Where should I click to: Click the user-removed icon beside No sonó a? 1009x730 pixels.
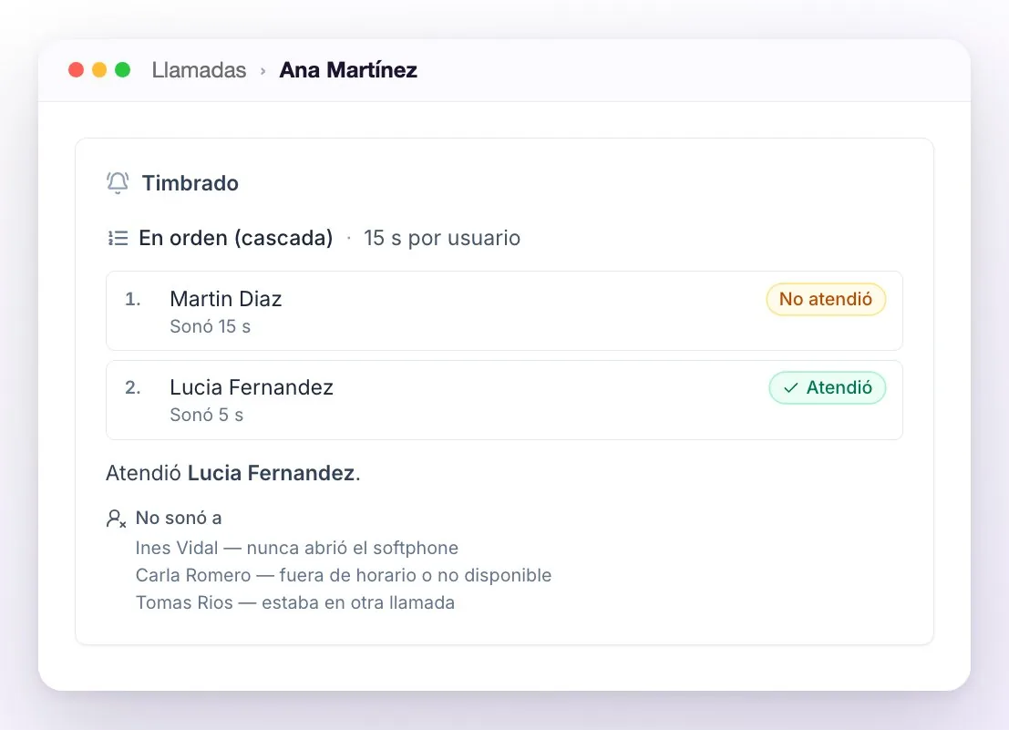coord(116,519)
